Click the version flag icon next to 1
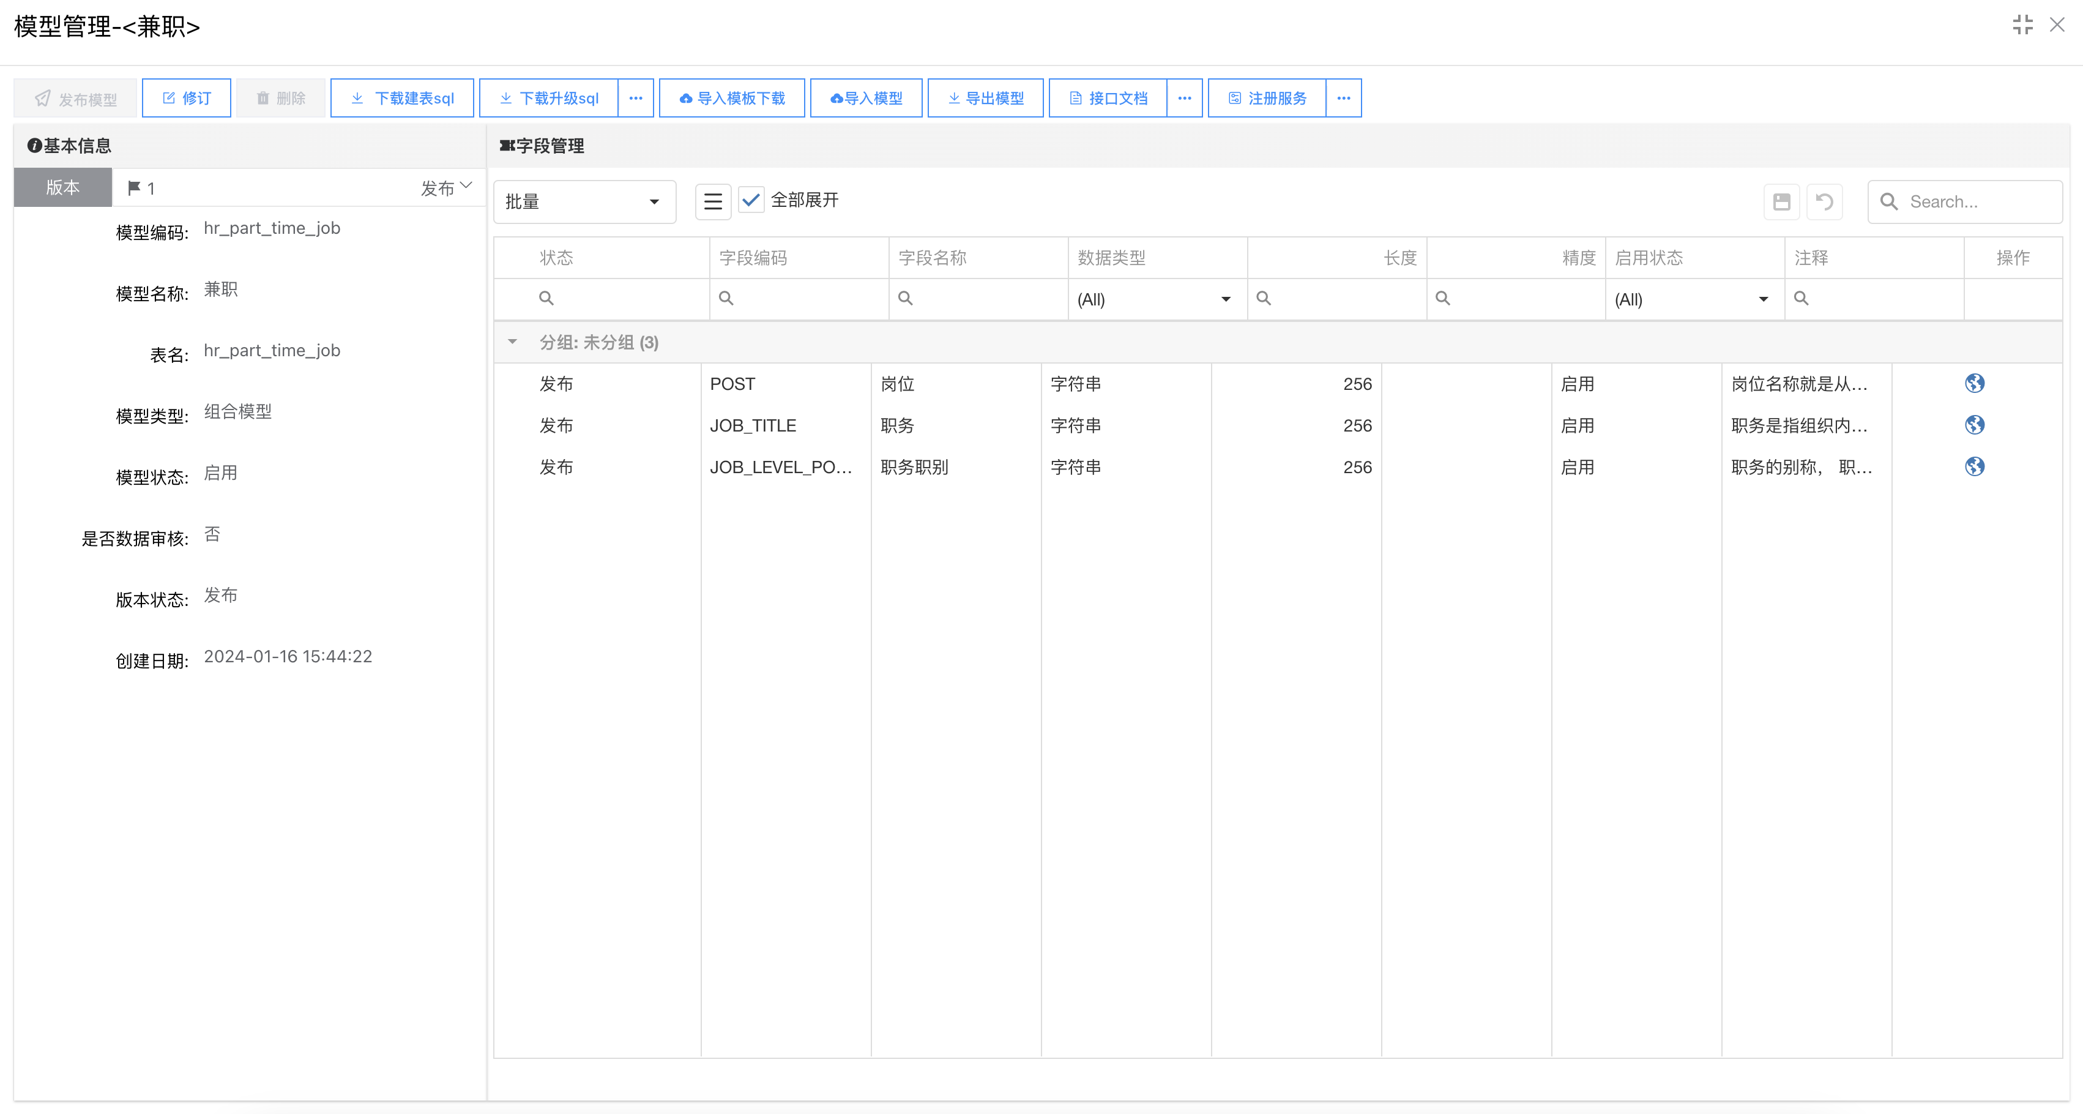 [x=134, y=188]
